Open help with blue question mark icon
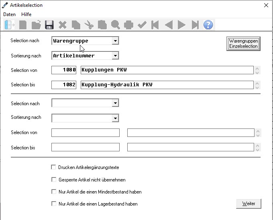The width and height of the screenshot is (273, 220). [208, 25]
